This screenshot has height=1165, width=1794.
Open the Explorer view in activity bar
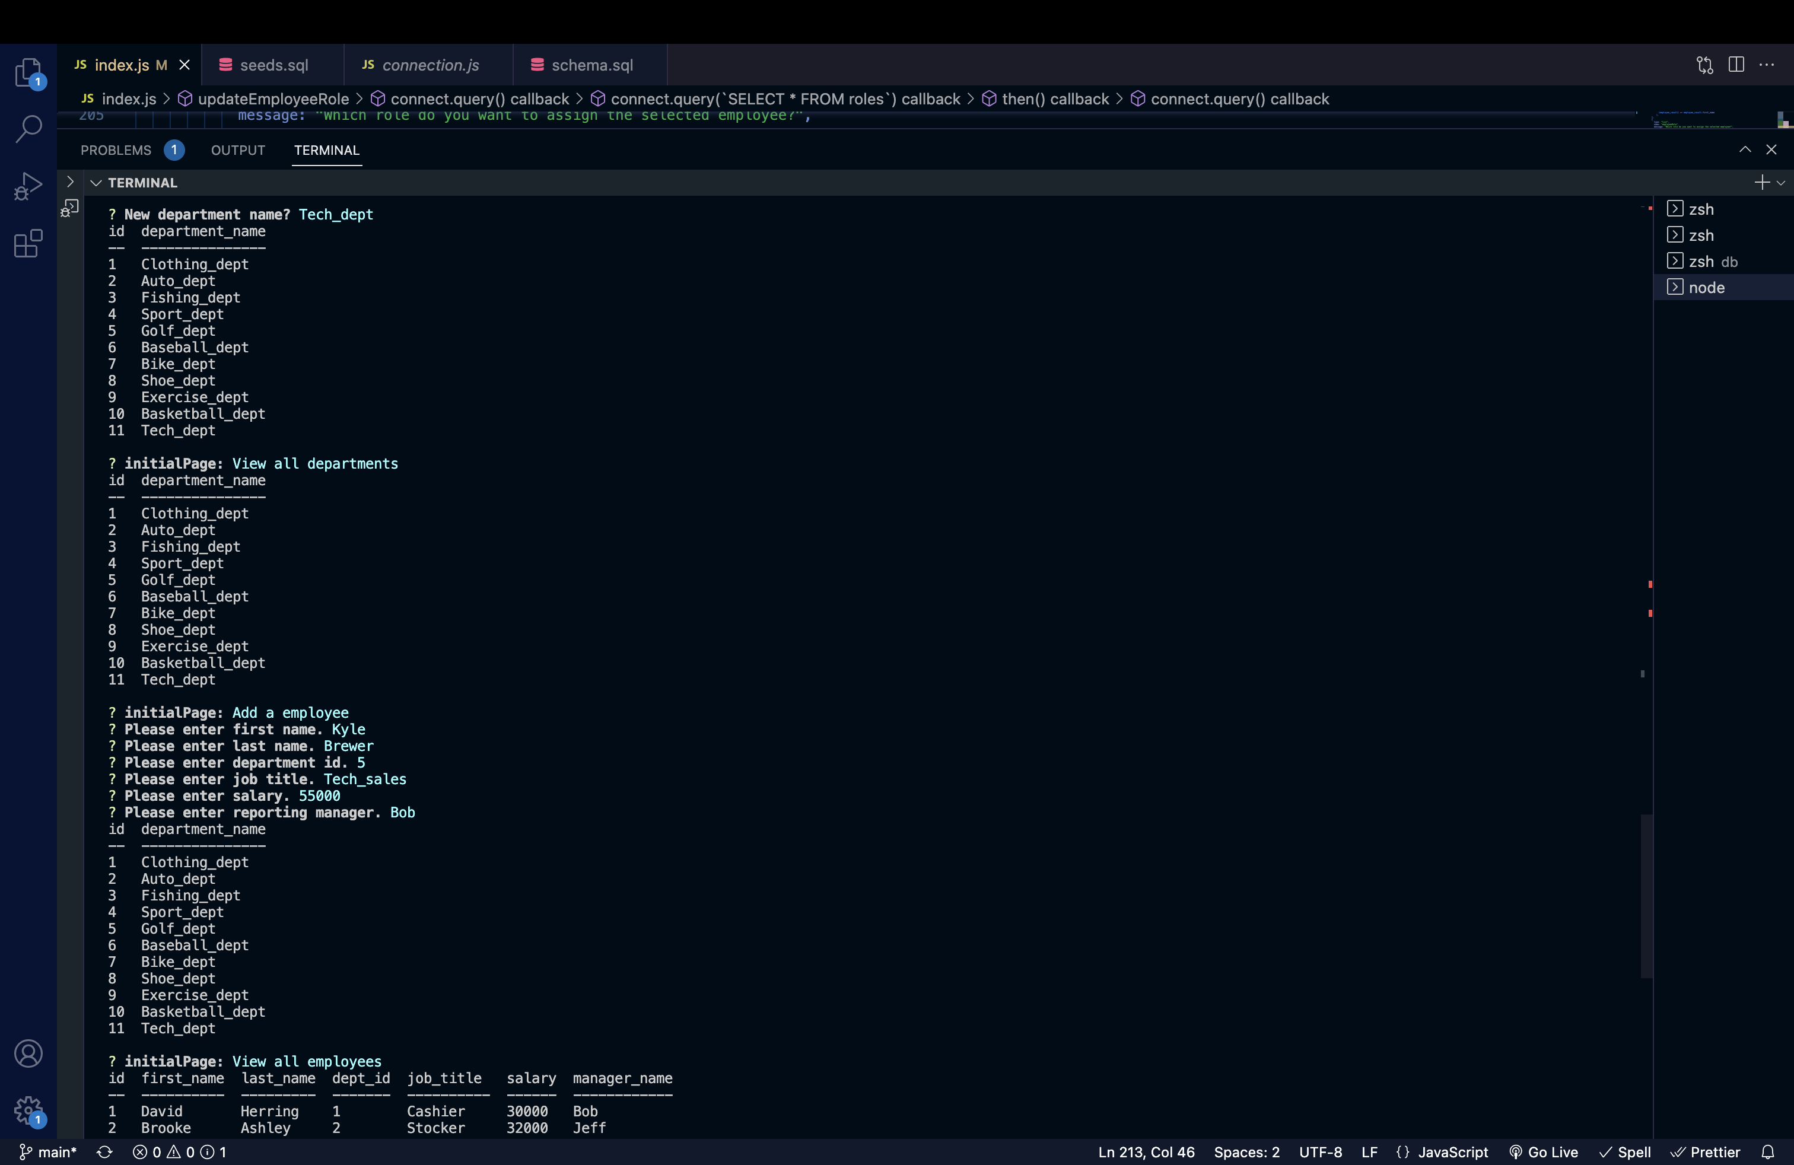coord(28,73)
